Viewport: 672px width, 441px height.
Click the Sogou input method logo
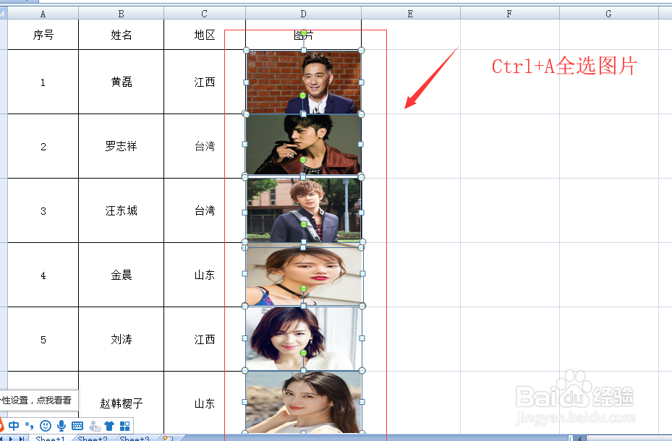coord(2,427)
